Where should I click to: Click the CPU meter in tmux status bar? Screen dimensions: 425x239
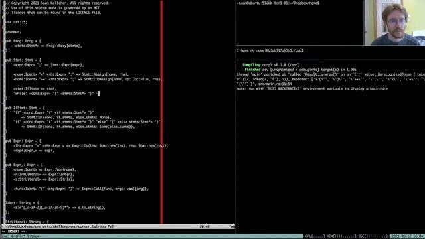315,236
